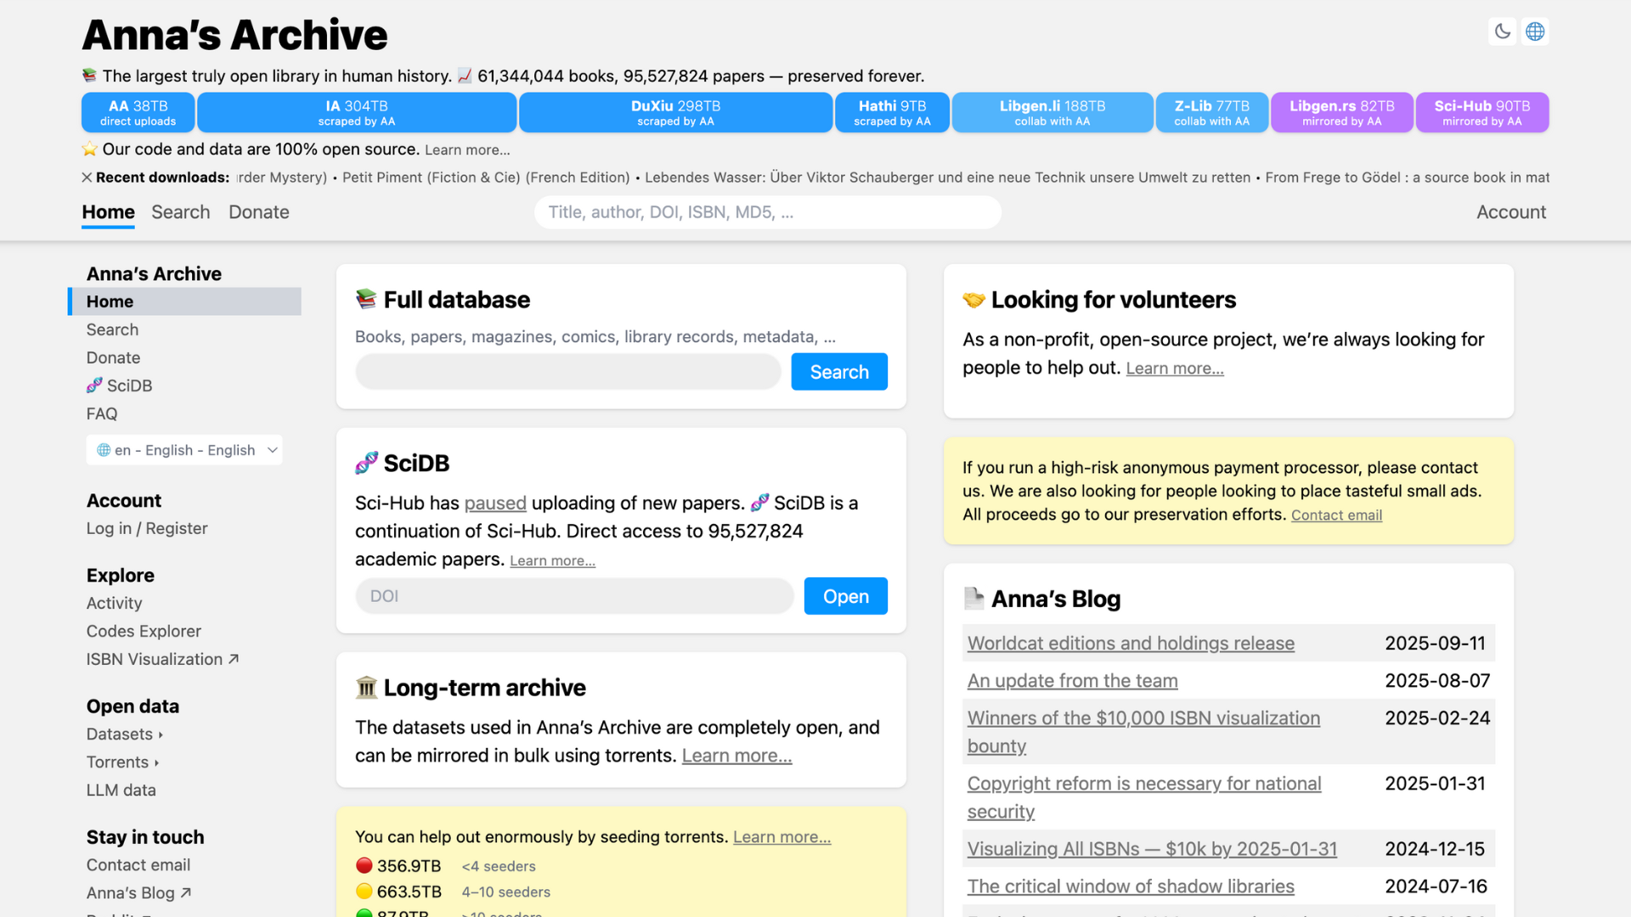Click the books icon beside Full database
1631x917 pixels.
click(366, 299)
